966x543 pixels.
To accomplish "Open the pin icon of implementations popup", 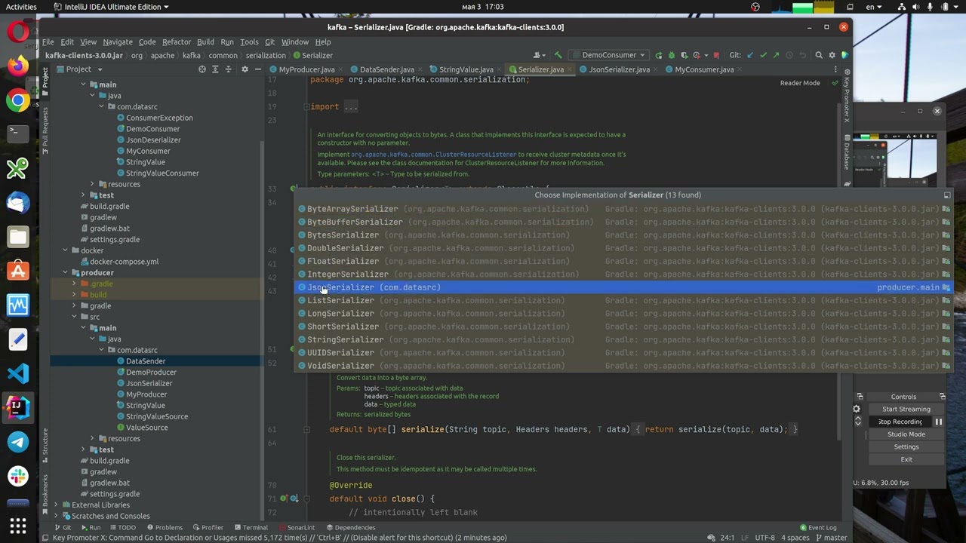I will (x=946, y=195).
